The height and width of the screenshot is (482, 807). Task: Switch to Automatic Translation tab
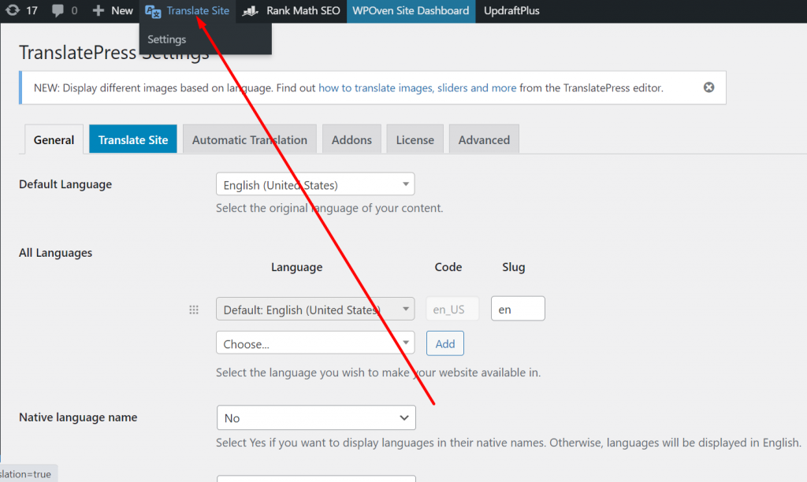pyautogui.click(x=250, y=139)
